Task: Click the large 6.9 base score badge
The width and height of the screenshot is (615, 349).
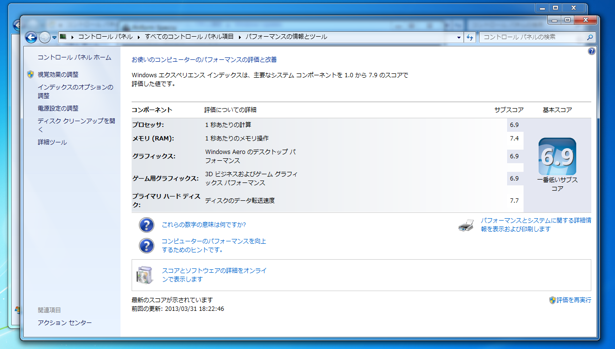Action: point(557,157)
